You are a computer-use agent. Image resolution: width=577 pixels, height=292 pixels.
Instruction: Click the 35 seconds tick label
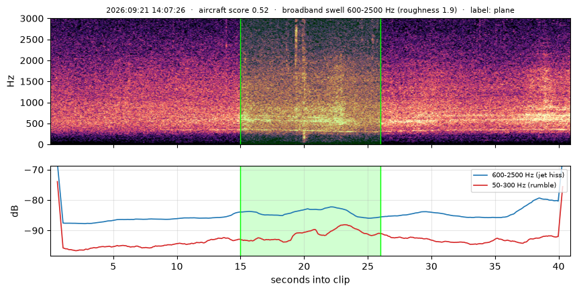(x=495, y=265)
